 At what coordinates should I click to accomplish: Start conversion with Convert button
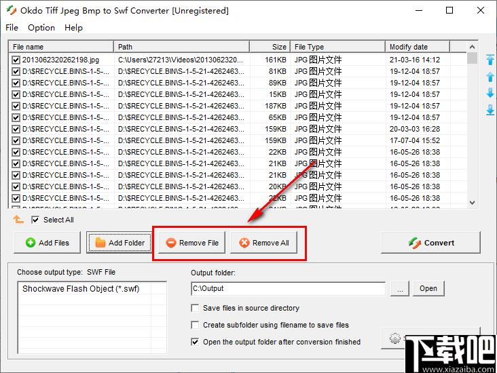coord(430,243)
